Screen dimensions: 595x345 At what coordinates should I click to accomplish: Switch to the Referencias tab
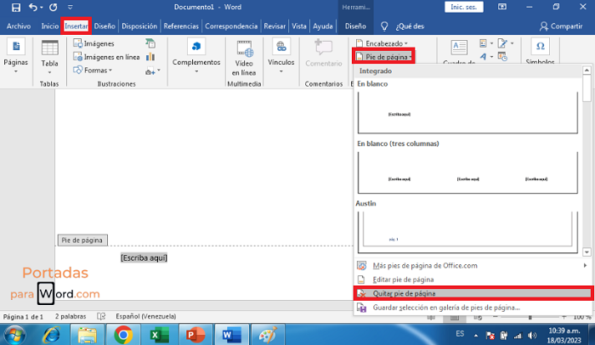pyautogui.click(x=181, y=26)
